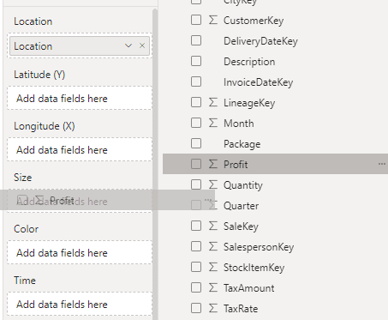
Task: Select the Package field name
Action: click(242, 144)
